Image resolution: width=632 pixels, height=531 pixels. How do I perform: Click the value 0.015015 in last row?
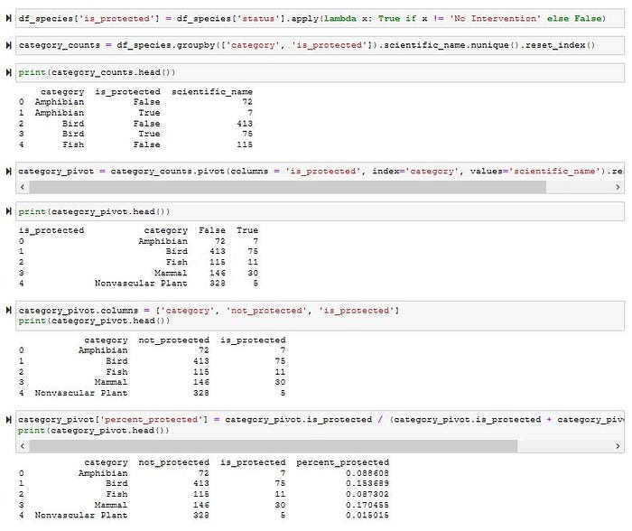tap(367, 515)
